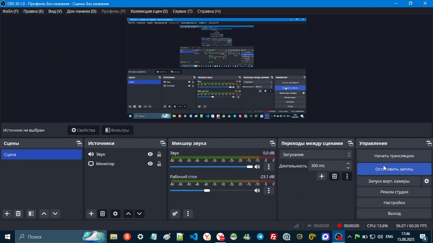Open virtual camera settings gear icon
The height and width of the screenshot is (243, 433).
point(426,181)
